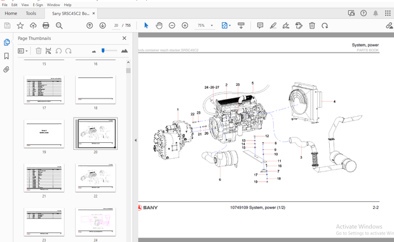Click the sign document pen icon
Screen dimensions: 394x242
click(286, 25)
